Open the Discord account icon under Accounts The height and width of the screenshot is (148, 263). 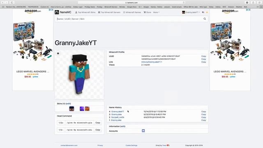tap(143, 131)
